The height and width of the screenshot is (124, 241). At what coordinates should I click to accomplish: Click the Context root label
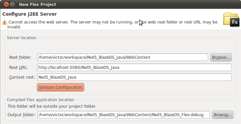click(22, 77)
